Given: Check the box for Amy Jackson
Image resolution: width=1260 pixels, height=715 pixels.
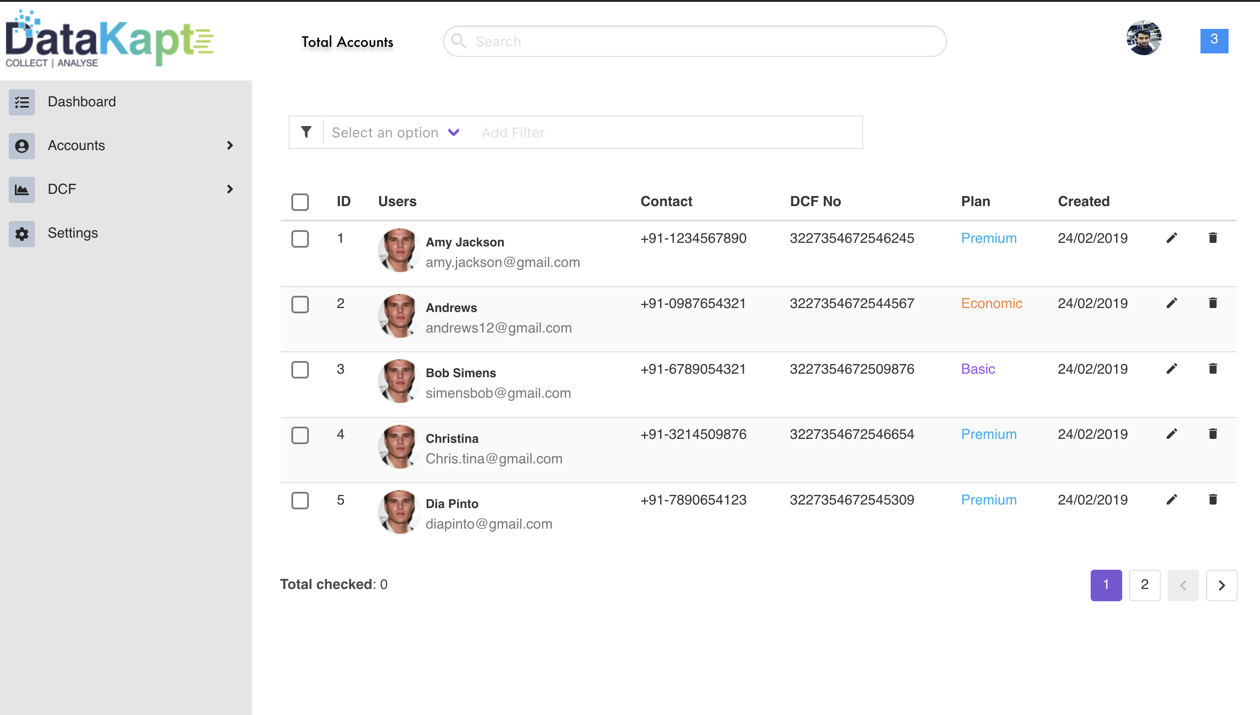Looking at the screenshot, I should pos(300,239).
